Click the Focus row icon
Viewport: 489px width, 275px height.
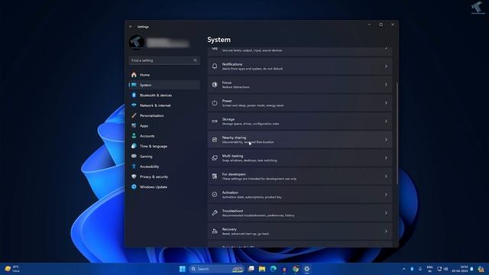[215, 85]
